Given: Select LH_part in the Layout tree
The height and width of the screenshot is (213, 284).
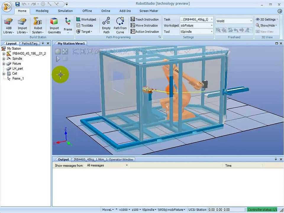Looking at the screenshot, I should (x=17, y=68).
